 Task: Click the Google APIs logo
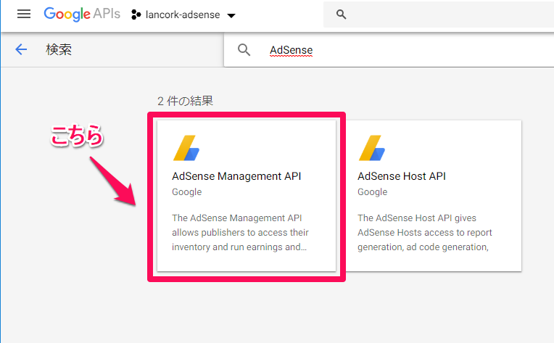pyautogui.click(x=82, y=14)
